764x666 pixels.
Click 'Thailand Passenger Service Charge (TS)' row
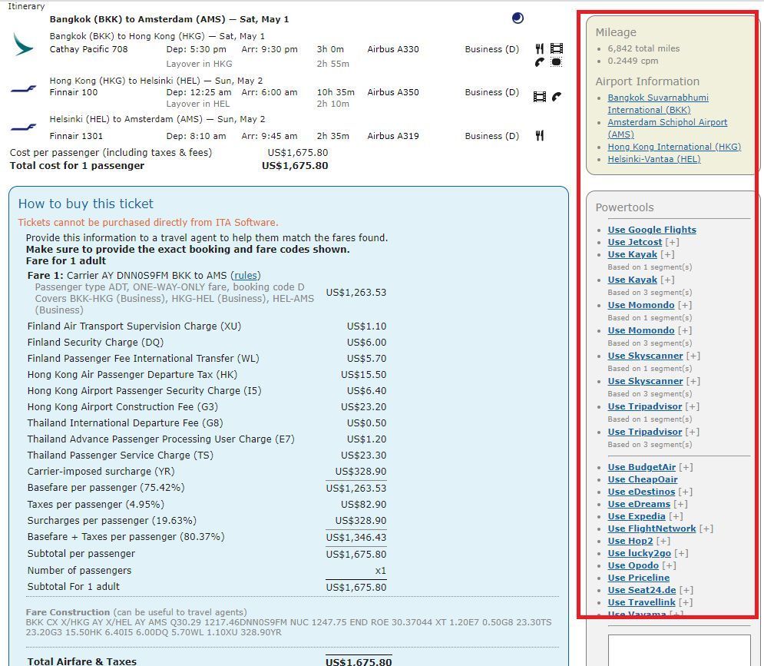tap(207, 455)
